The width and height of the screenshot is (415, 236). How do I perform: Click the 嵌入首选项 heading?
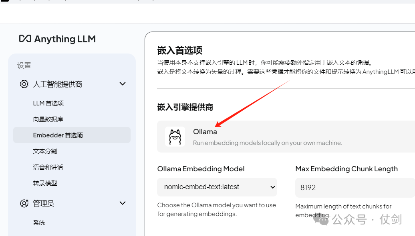[x=180, y=50]
